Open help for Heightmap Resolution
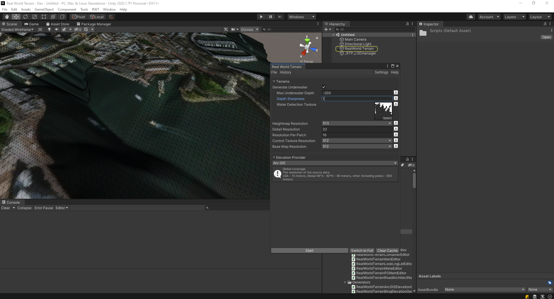Screen dimensions: 554x299 pos(396,123)
